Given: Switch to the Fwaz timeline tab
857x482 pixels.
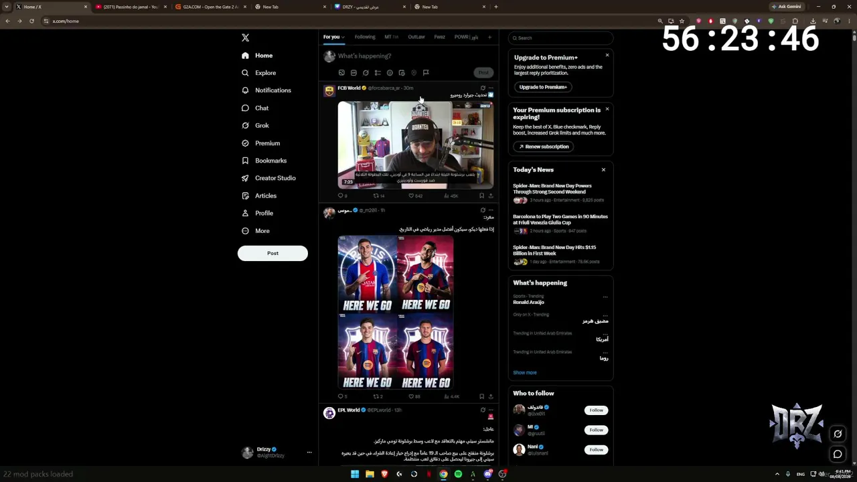Looking at the screenshot, I should (439, 37).
